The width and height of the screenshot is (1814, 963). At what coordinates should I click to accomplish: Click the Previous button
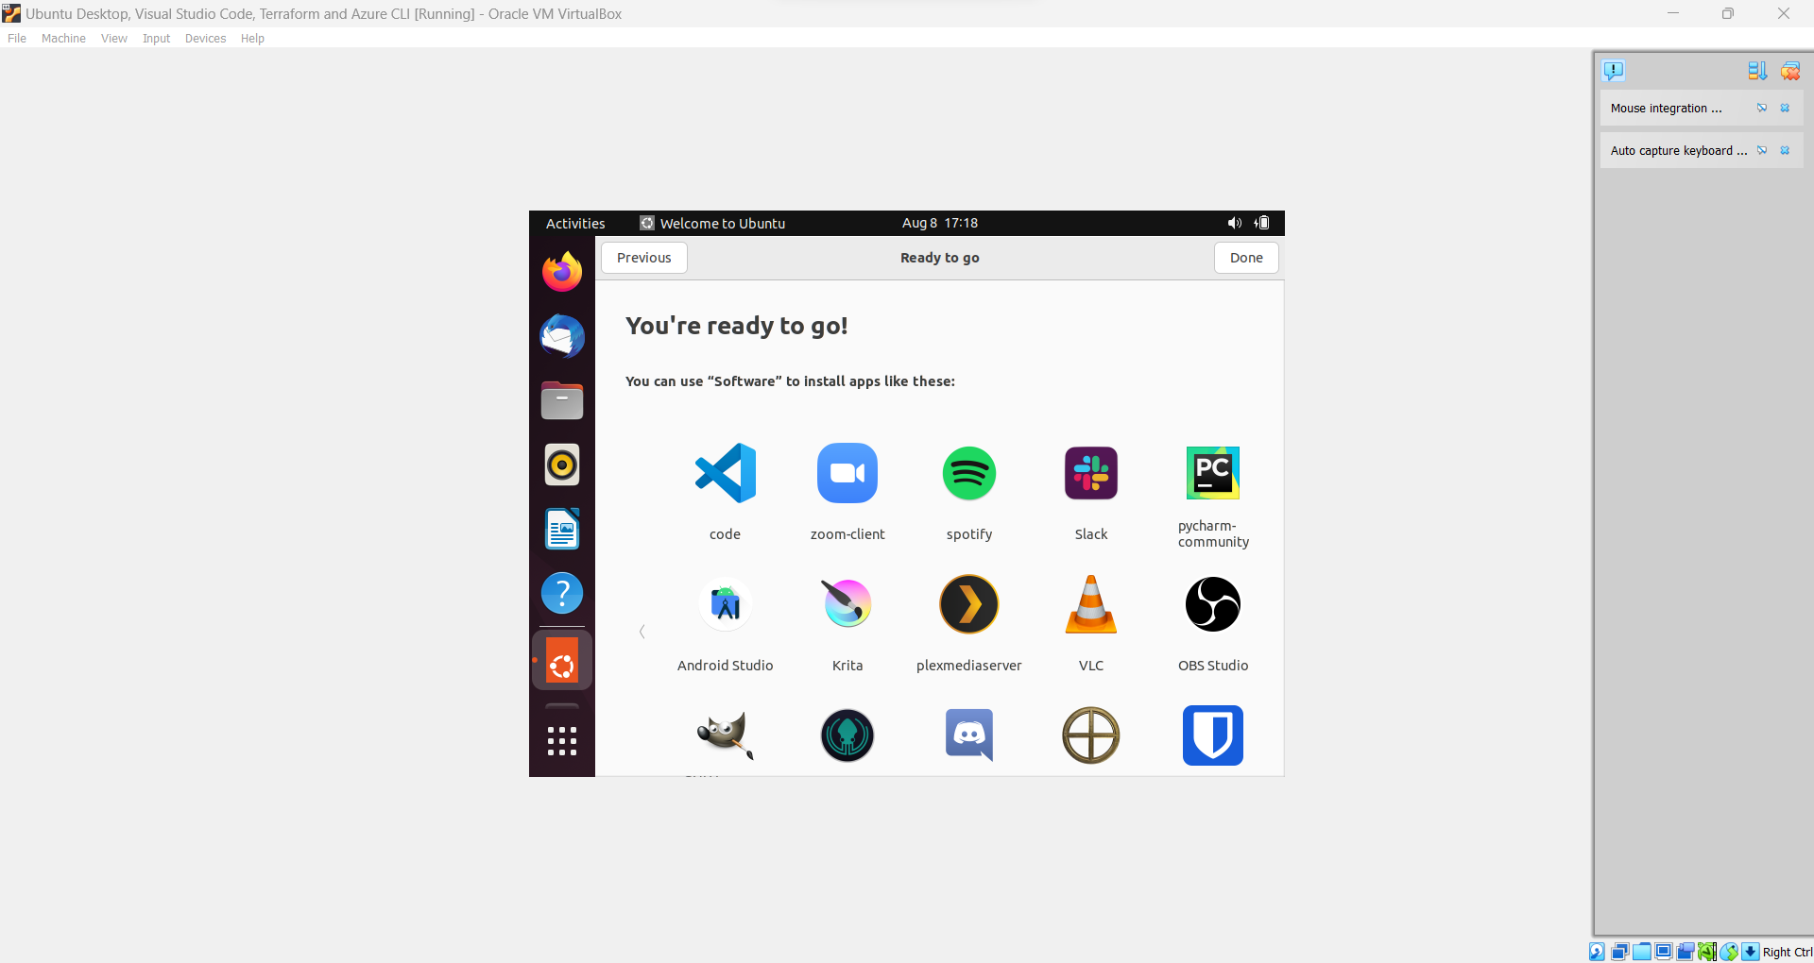click(x=643, y=258)
